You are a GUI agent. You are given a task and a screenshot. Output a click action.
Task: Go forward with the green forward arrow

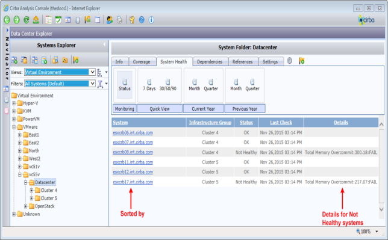(x=17, y=20)
